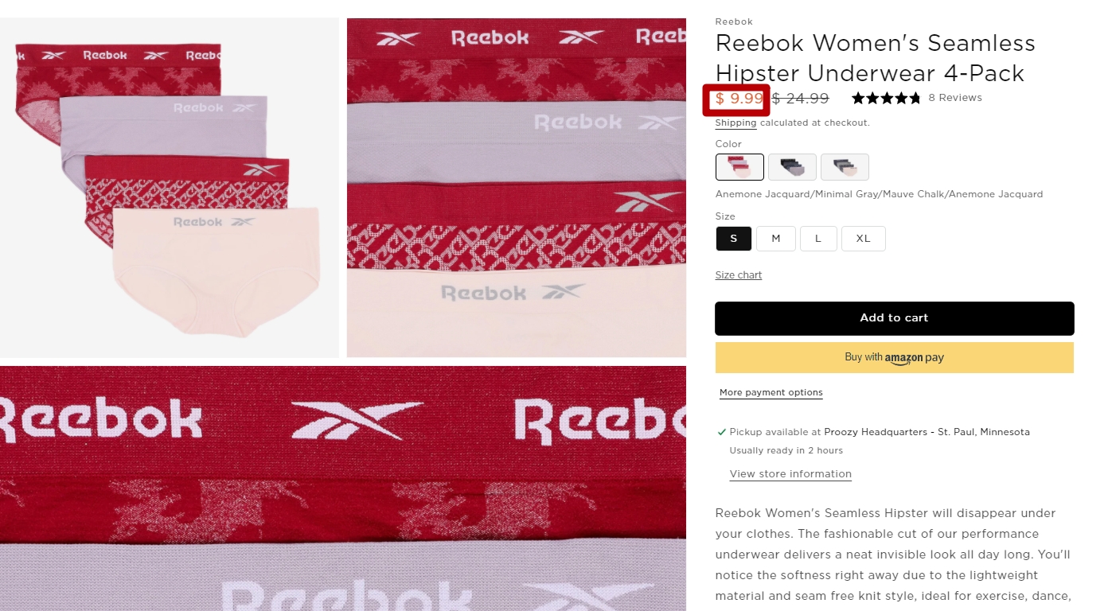Select the Anemone Jacquard red color swatch

(739, 167)
